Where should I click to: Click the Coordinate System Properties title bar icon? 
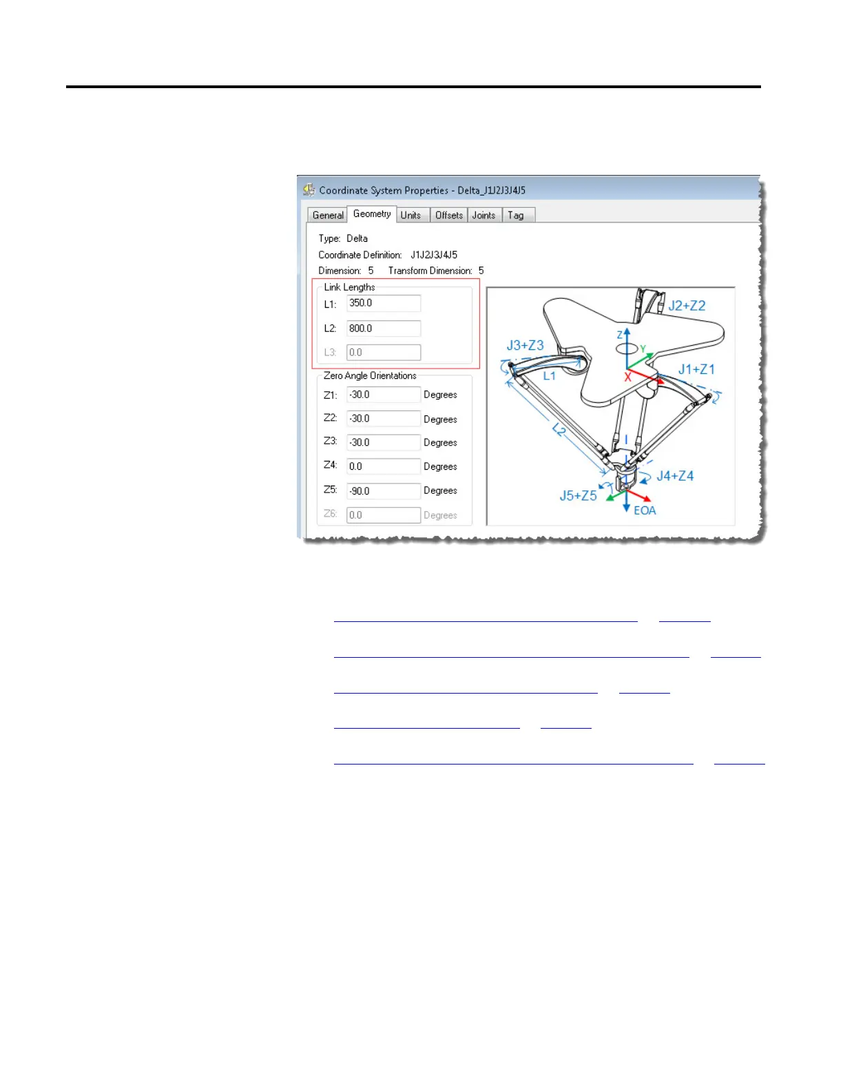click(309, 189)
